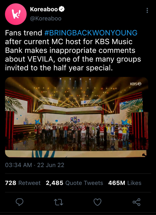Open the #BRINGBACKWONYOUNG hashtag link

[x=91, y=33]
